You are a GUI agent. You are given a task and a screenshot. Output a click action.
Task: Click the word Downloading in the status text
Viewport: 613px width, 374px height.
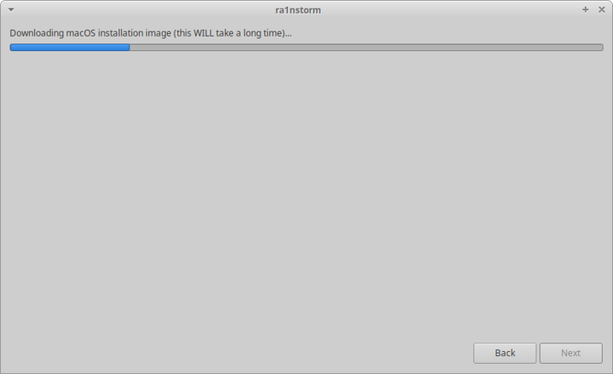[x=37, y=33]
